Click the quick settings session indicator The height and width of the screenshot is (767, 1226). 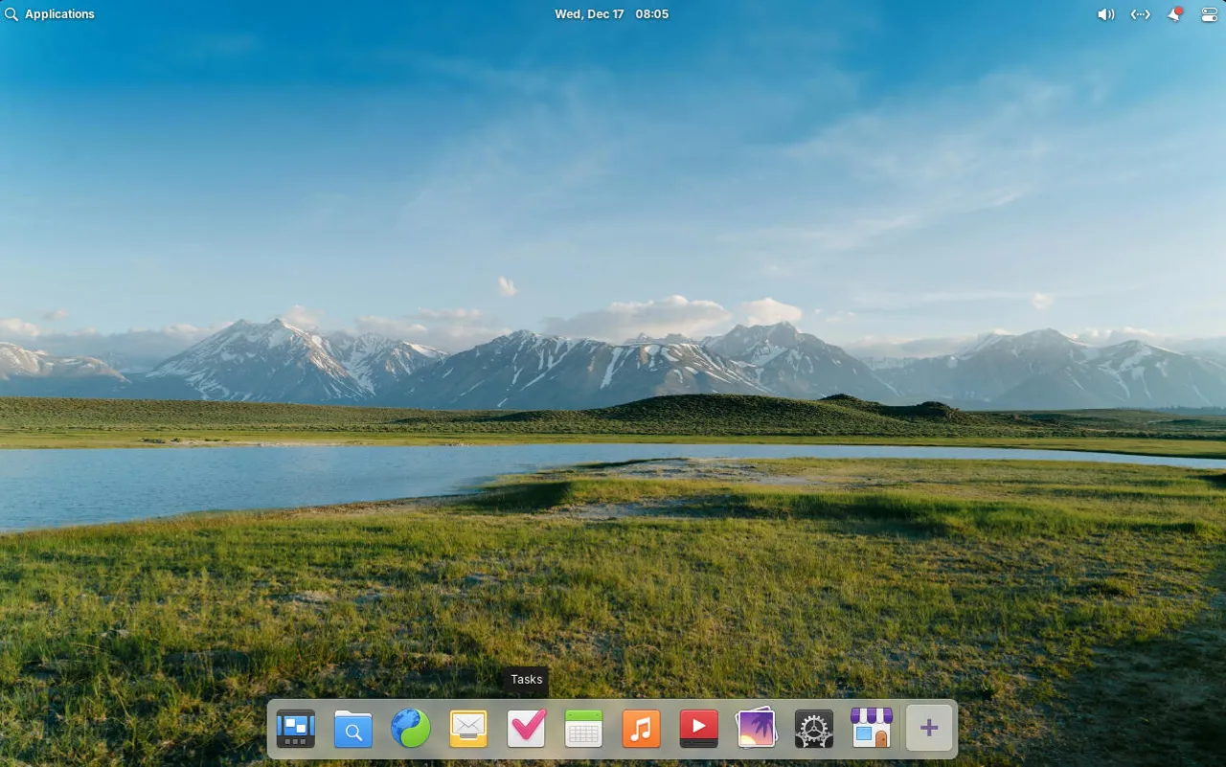coord(1209,13)
